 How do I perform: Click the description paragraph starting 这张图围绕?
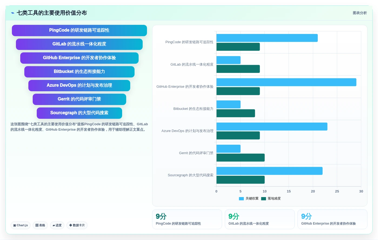pos(79,127)
